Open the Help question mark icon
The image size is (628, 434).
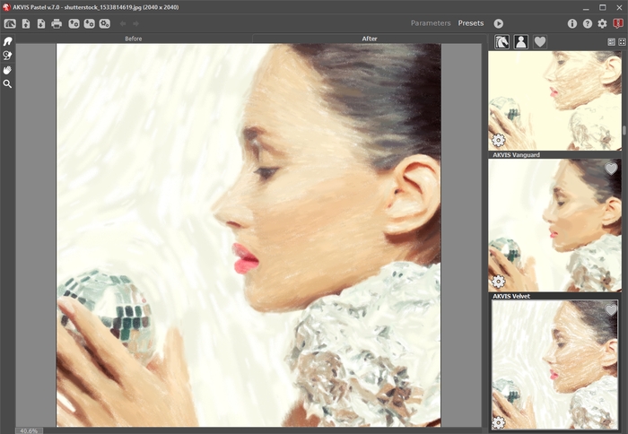coord(587,23)
